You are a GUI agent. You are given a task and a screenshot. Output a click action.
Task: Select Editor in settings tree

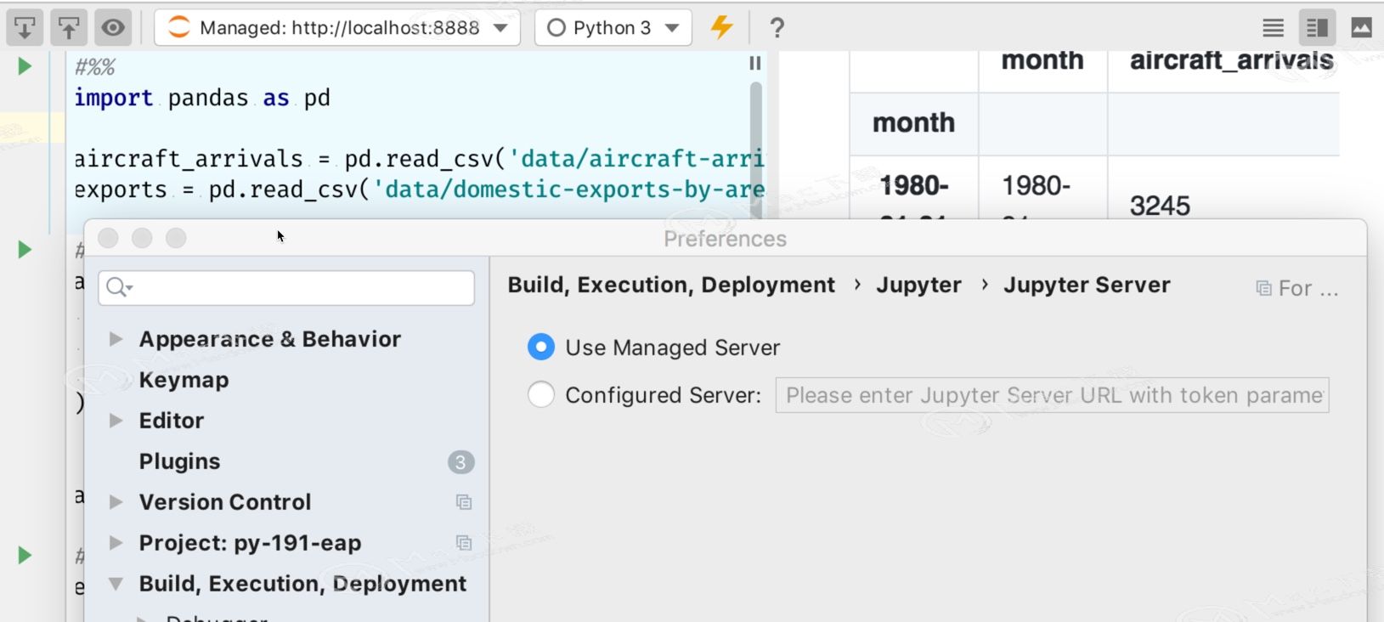click(171, 421)
